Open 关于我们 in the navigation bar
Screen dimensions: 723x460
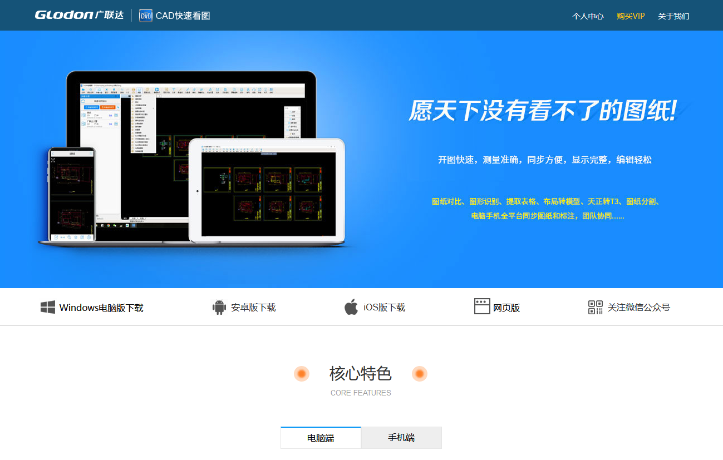point(673,16)
